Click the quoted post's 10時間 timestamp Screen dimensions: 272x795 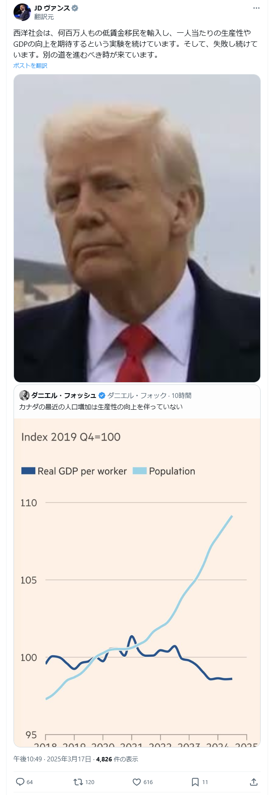[182, 396]
